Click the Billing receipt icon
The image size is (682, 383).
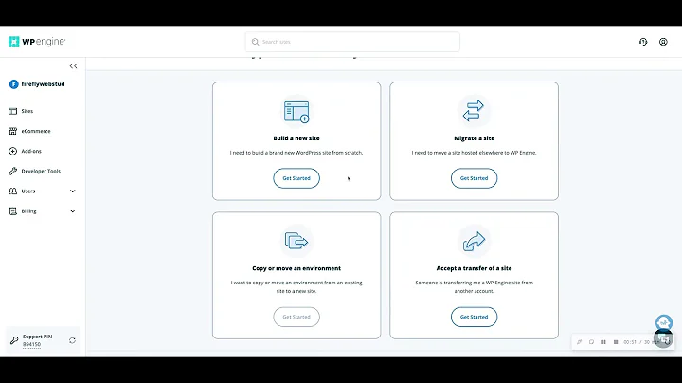pyautogui.click(x=13, y=211)
